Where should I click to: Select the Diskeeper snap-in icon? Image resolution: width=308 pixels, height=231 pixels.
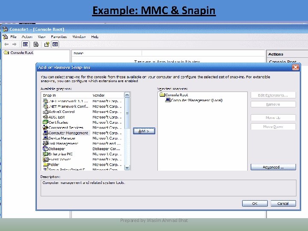pyautogui.click(x=46, y=149)
